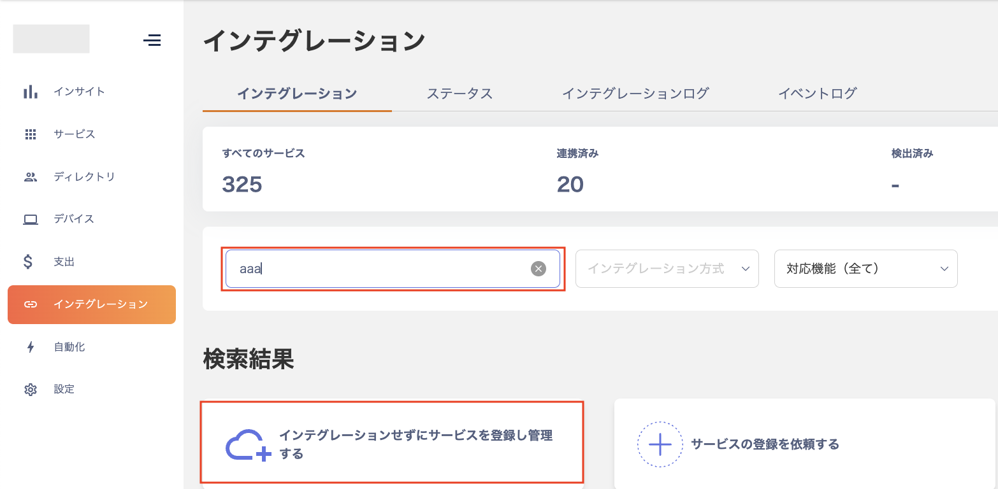Click the ディレクトリ people icon
This screenshot has width=998, height=489.
tap(30, 177)
